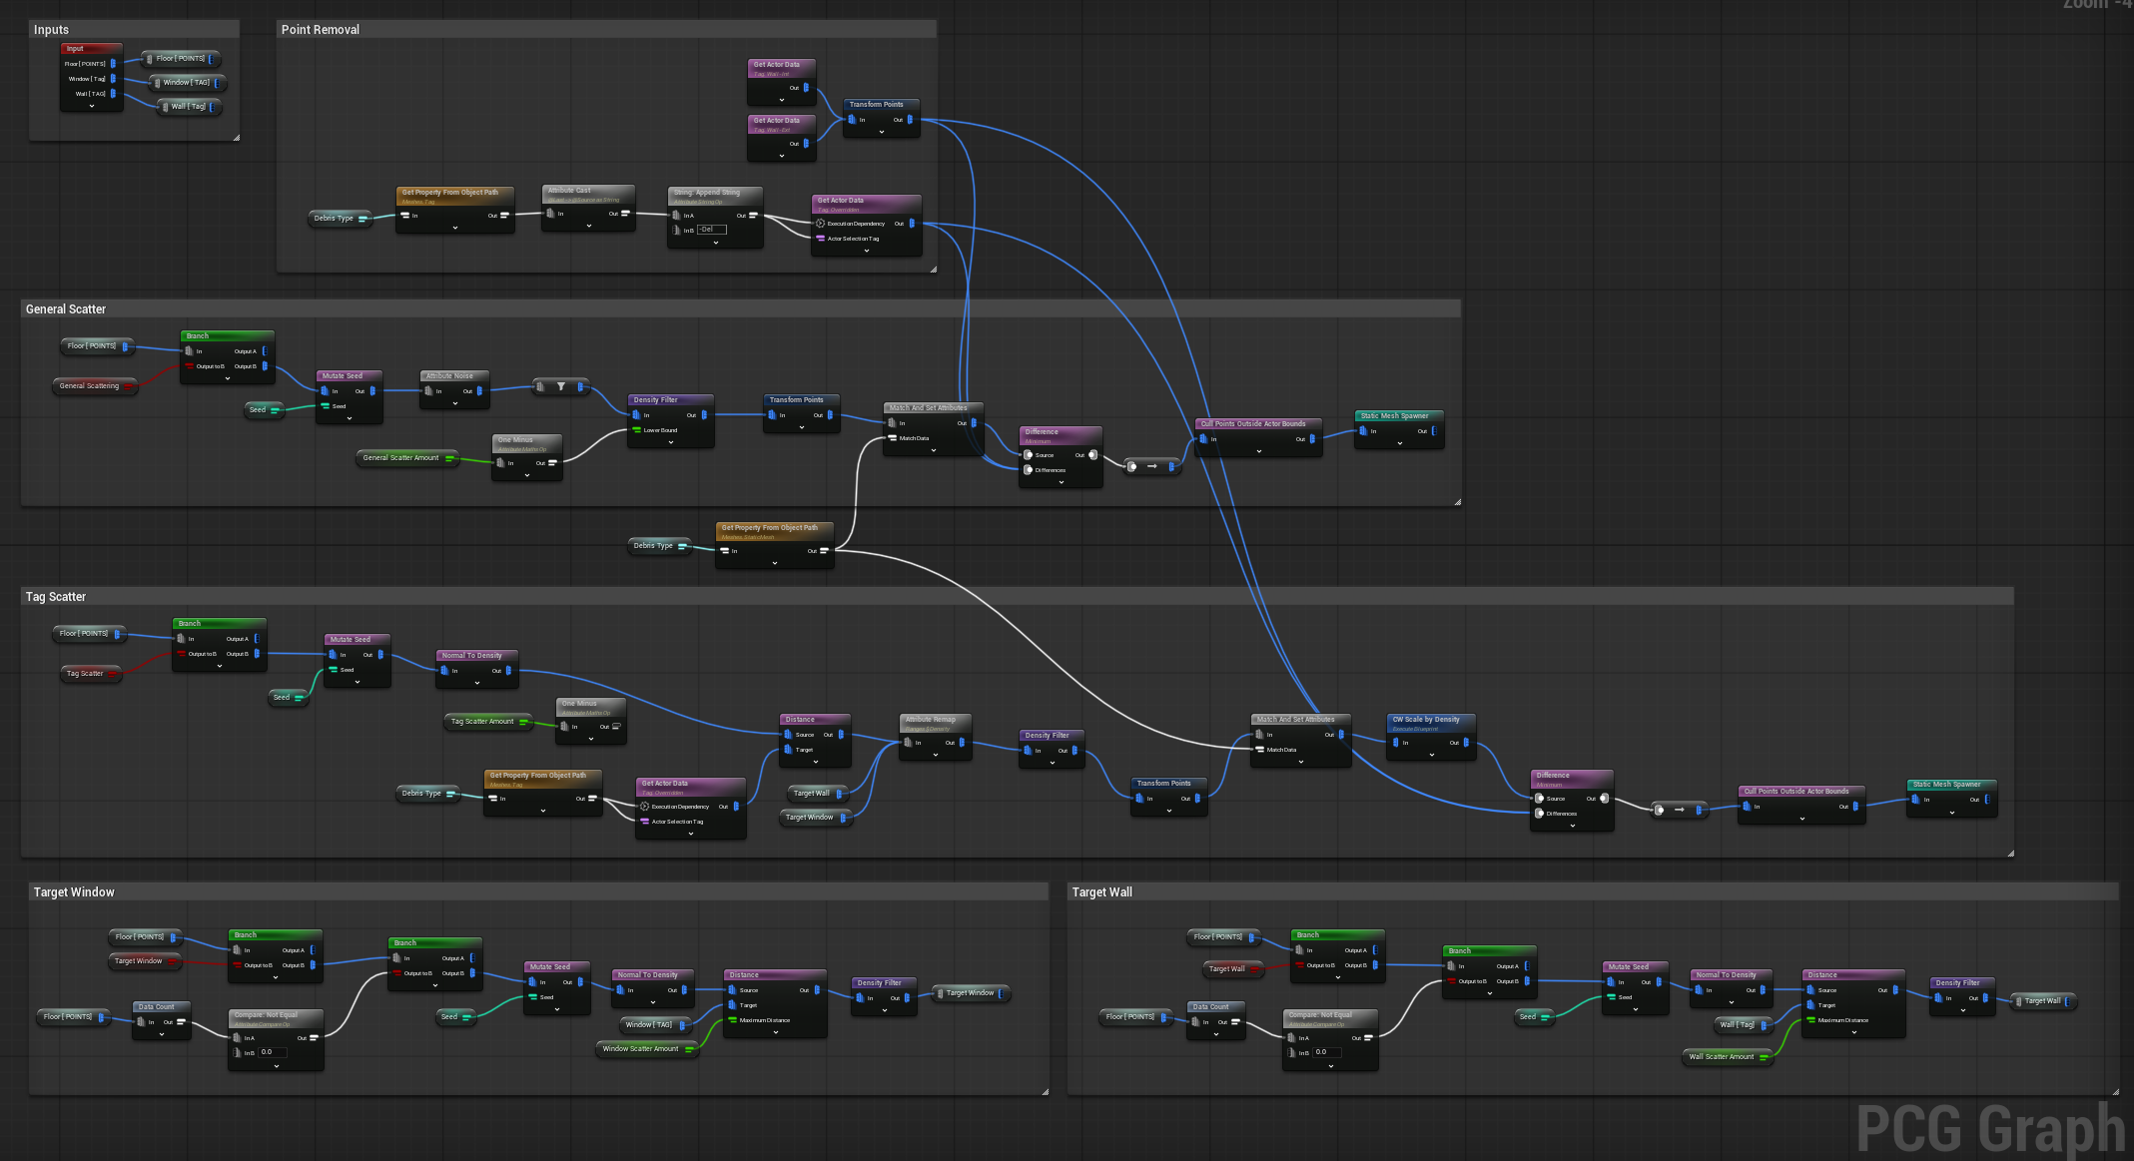2134x1161 pixels.
Task: Expand the Attribute Cast node
Action: click(589, 226)
